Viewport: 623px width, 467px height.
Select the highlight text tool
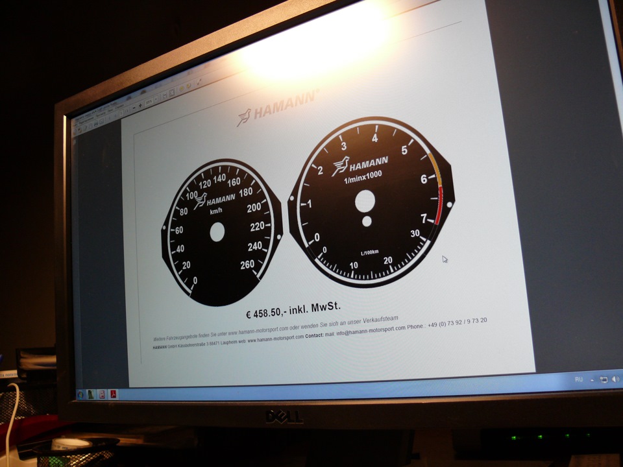pos(188,86)
